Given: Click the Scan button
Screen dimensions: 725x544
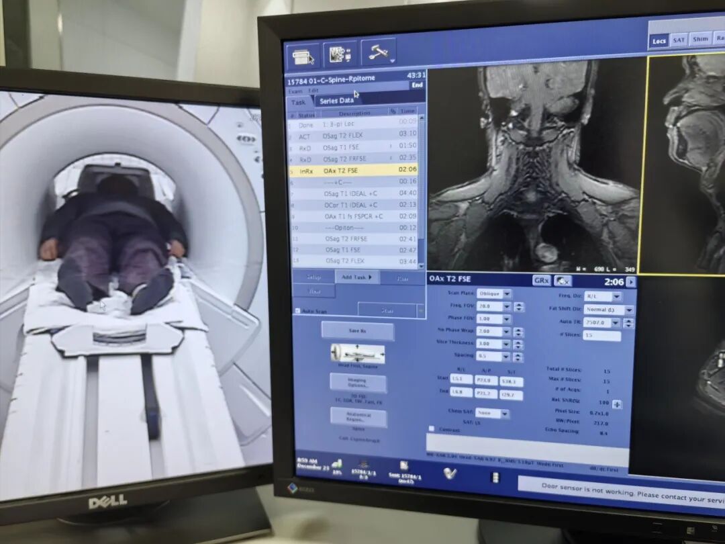Looking at the screenshot, I should click(x=387, y=310).
